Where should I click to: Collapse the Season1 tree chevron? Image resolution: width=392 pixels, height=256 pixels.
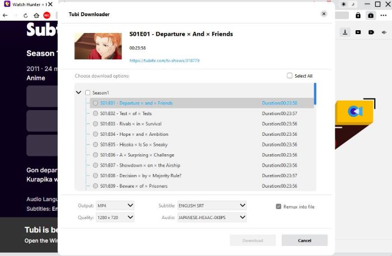pos(79,92)
